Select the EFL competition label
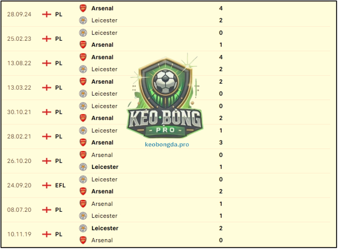The width and height of the screenshot is (338, 249). (x=60, y=185)
